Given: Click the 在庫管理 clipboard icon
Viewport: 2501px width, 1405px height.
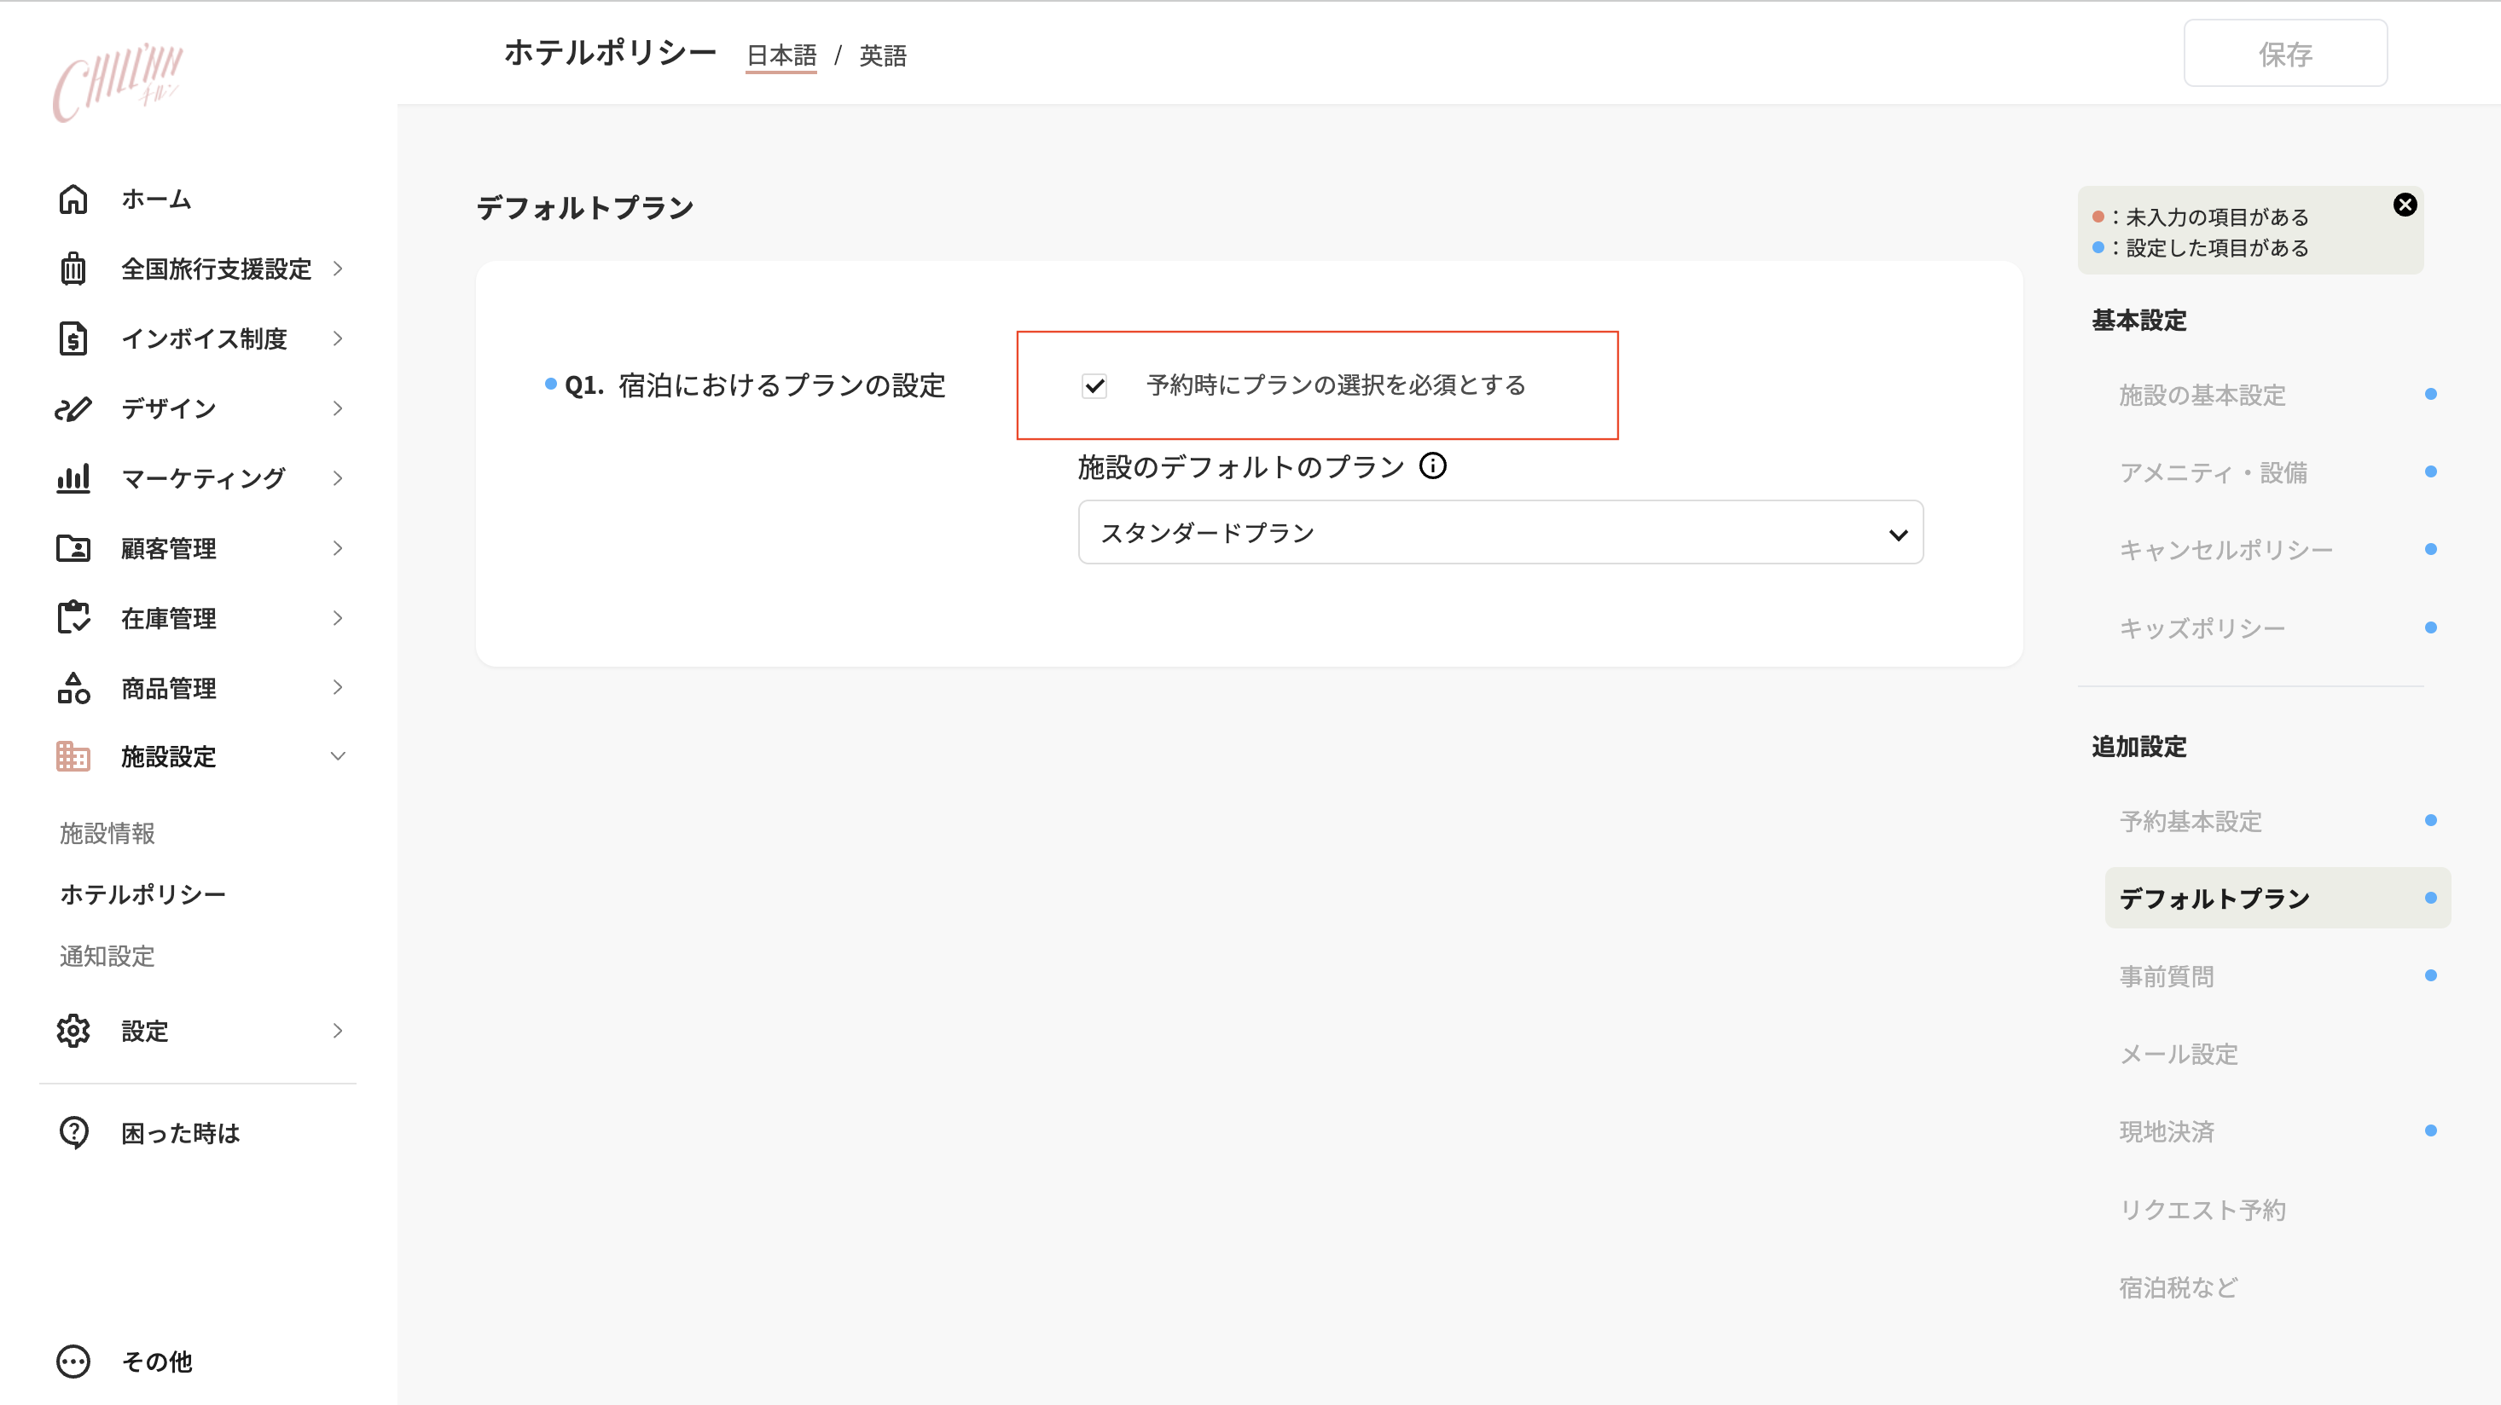Looking at the screenshot, I should click(x=74, y=618).
